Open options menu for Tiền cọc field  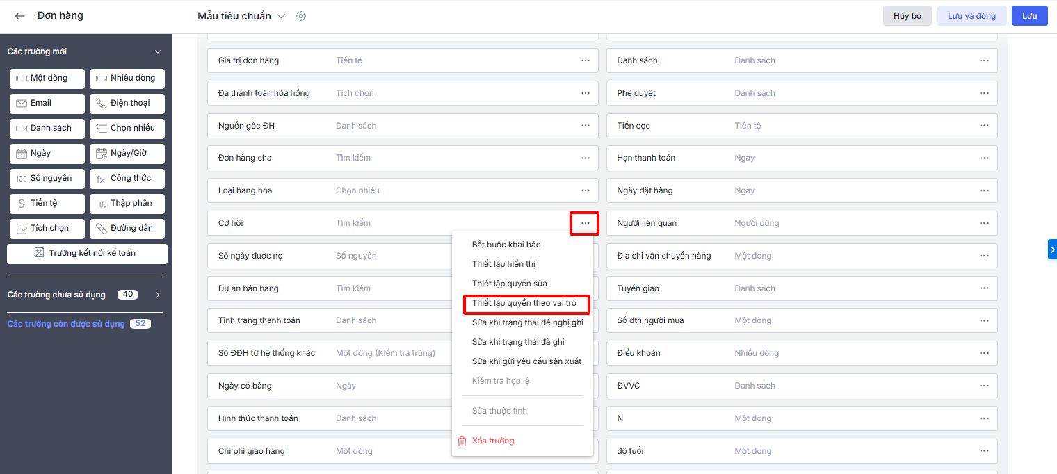pyautogui.click(x=984, y=126)
